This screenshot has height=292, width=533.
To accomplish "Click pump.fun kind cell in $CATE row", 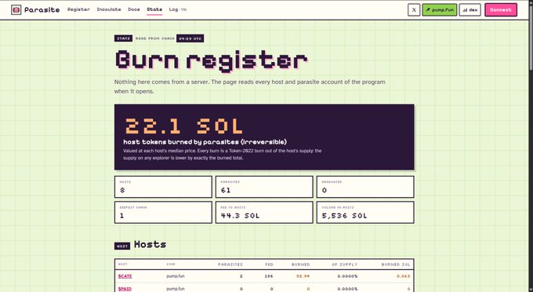I will [176, 276].
